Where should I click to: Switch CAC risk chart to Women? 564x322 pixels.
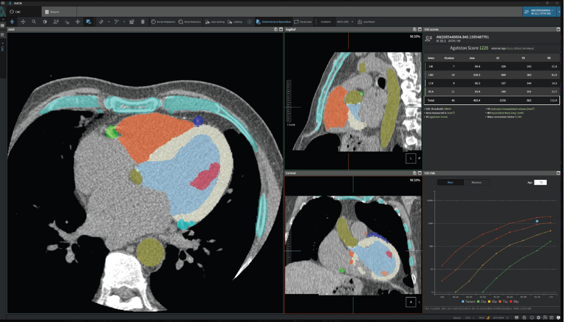[x=476, y=182]
